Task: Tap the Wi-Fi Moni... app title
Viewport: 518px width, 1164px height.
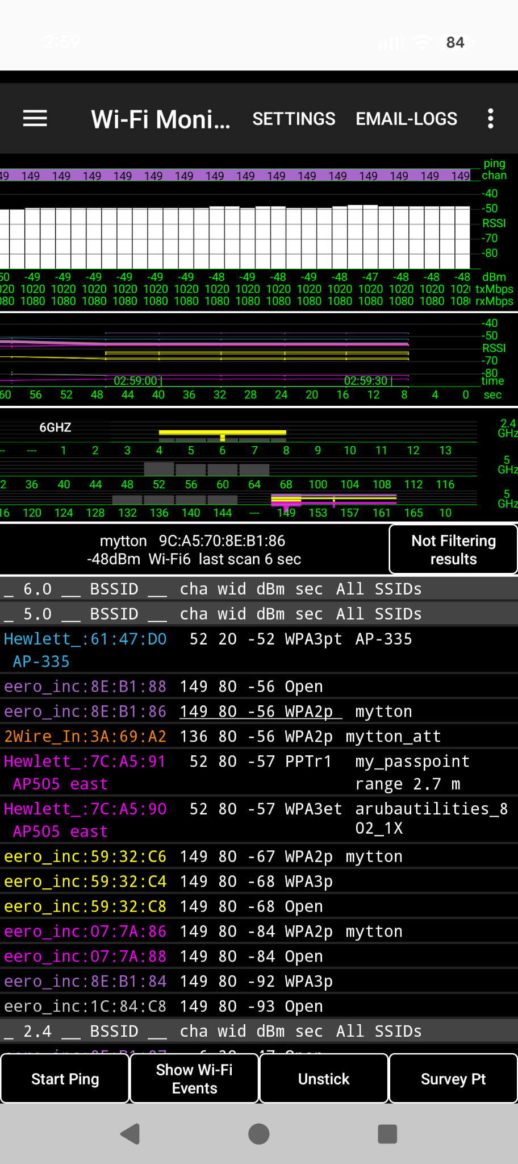Action: click(161, 119)
